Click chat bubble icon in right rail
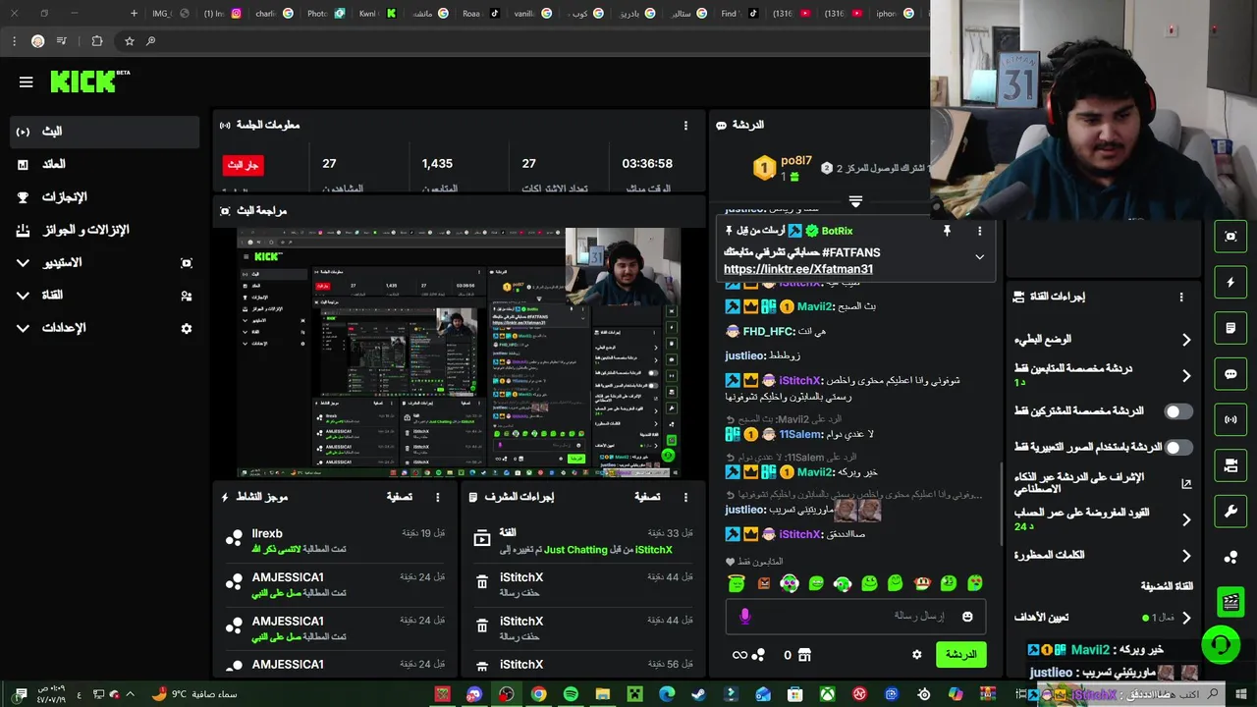This screenshot has height=707, width=1257. point(1230,374)
